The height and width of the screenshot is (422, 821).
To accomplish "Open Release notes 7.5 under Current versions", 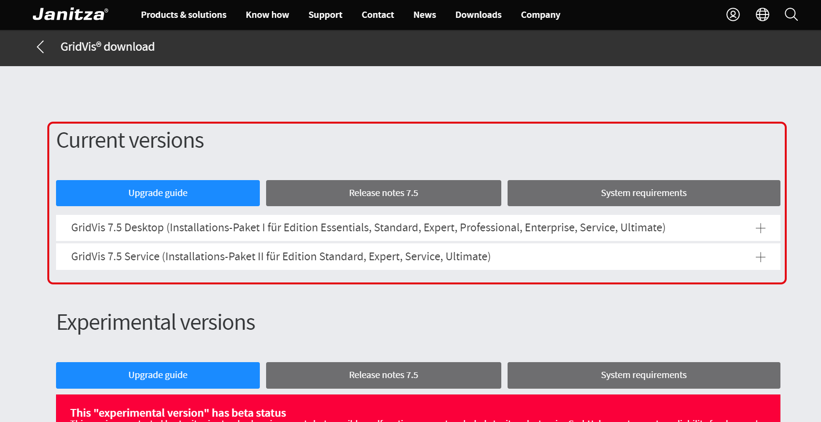I will tap(383, 193).
